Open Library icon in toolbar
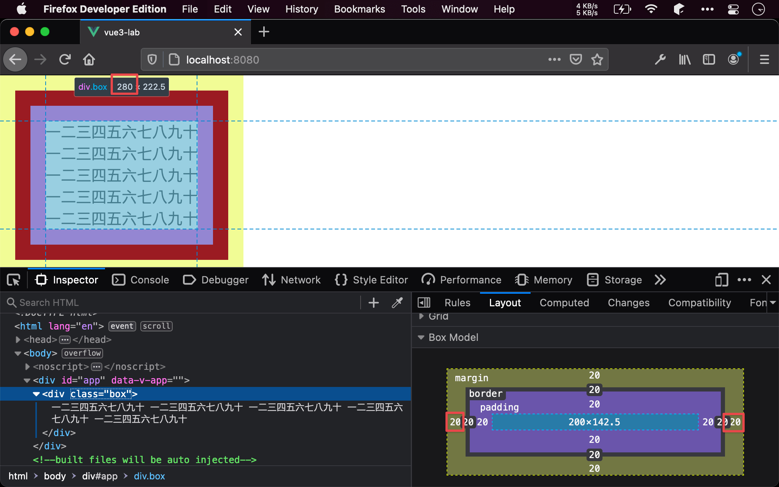 685,60
